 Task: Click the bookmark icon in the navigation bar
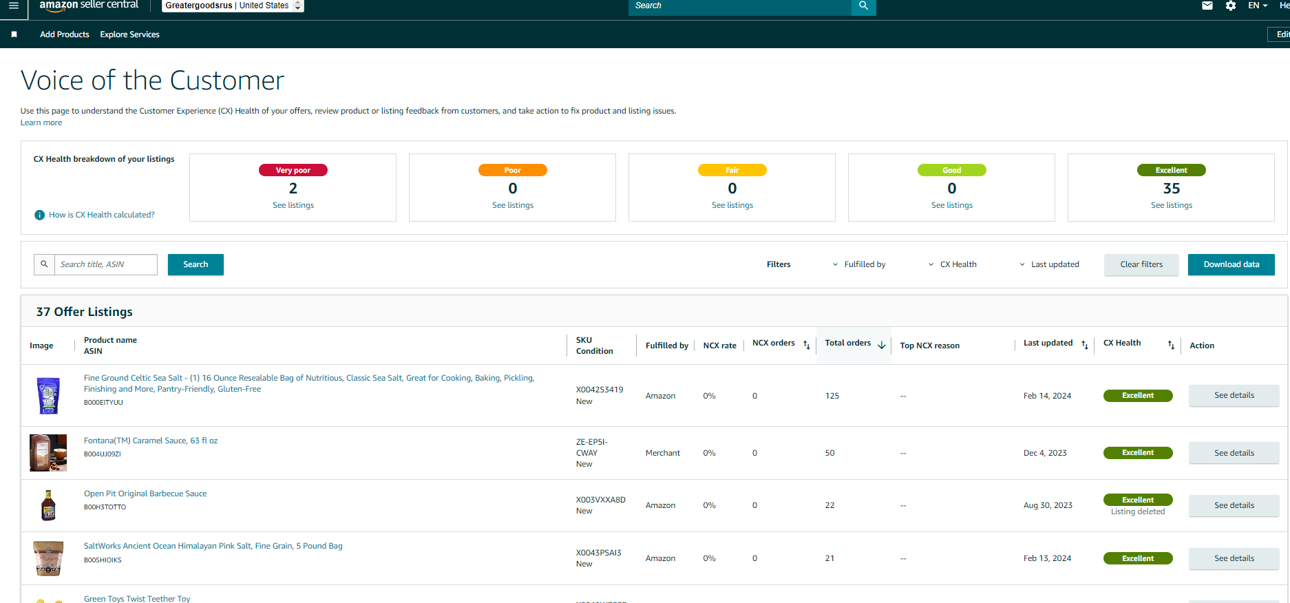point(14,34)
